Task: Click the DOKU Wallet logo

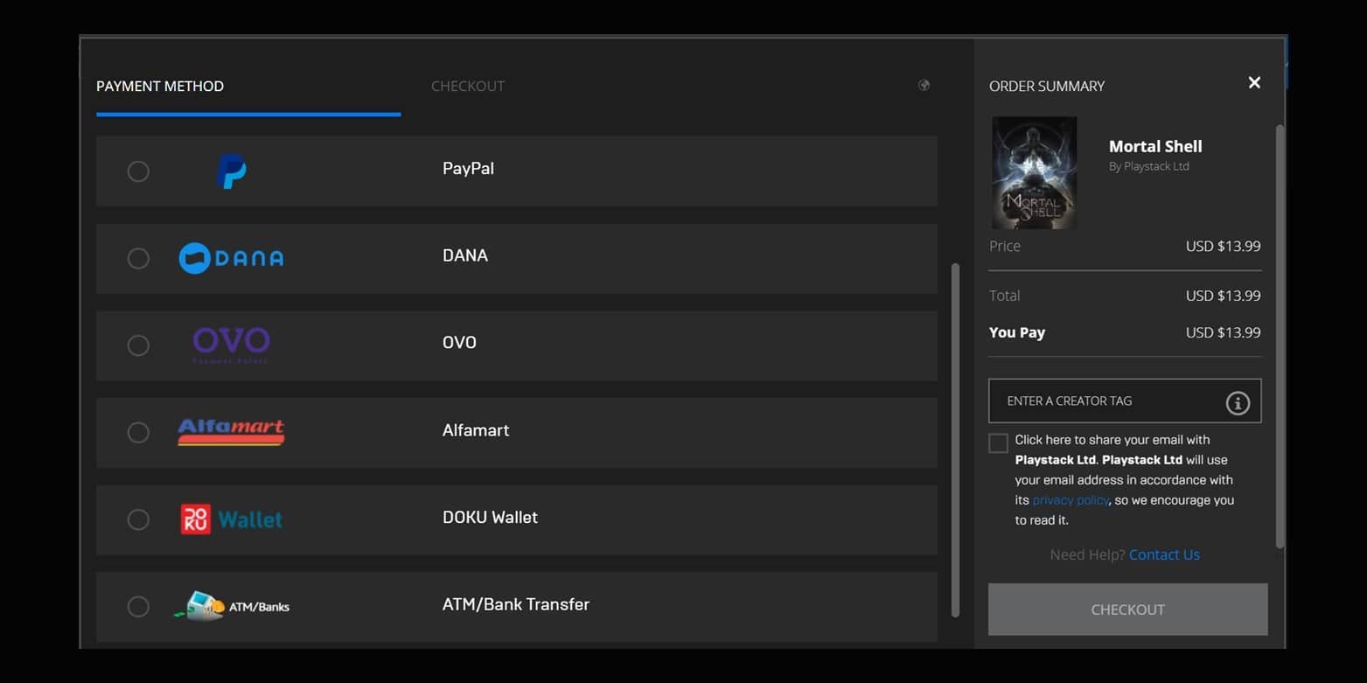Action: [231, 519]
